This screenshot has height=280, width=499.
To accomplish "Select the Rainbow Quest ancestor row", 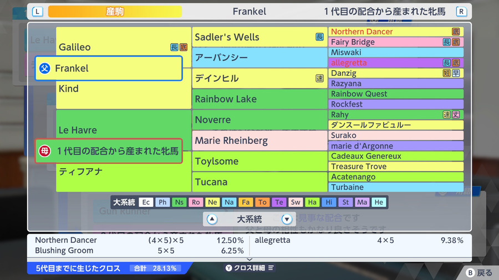I will 396,94.
